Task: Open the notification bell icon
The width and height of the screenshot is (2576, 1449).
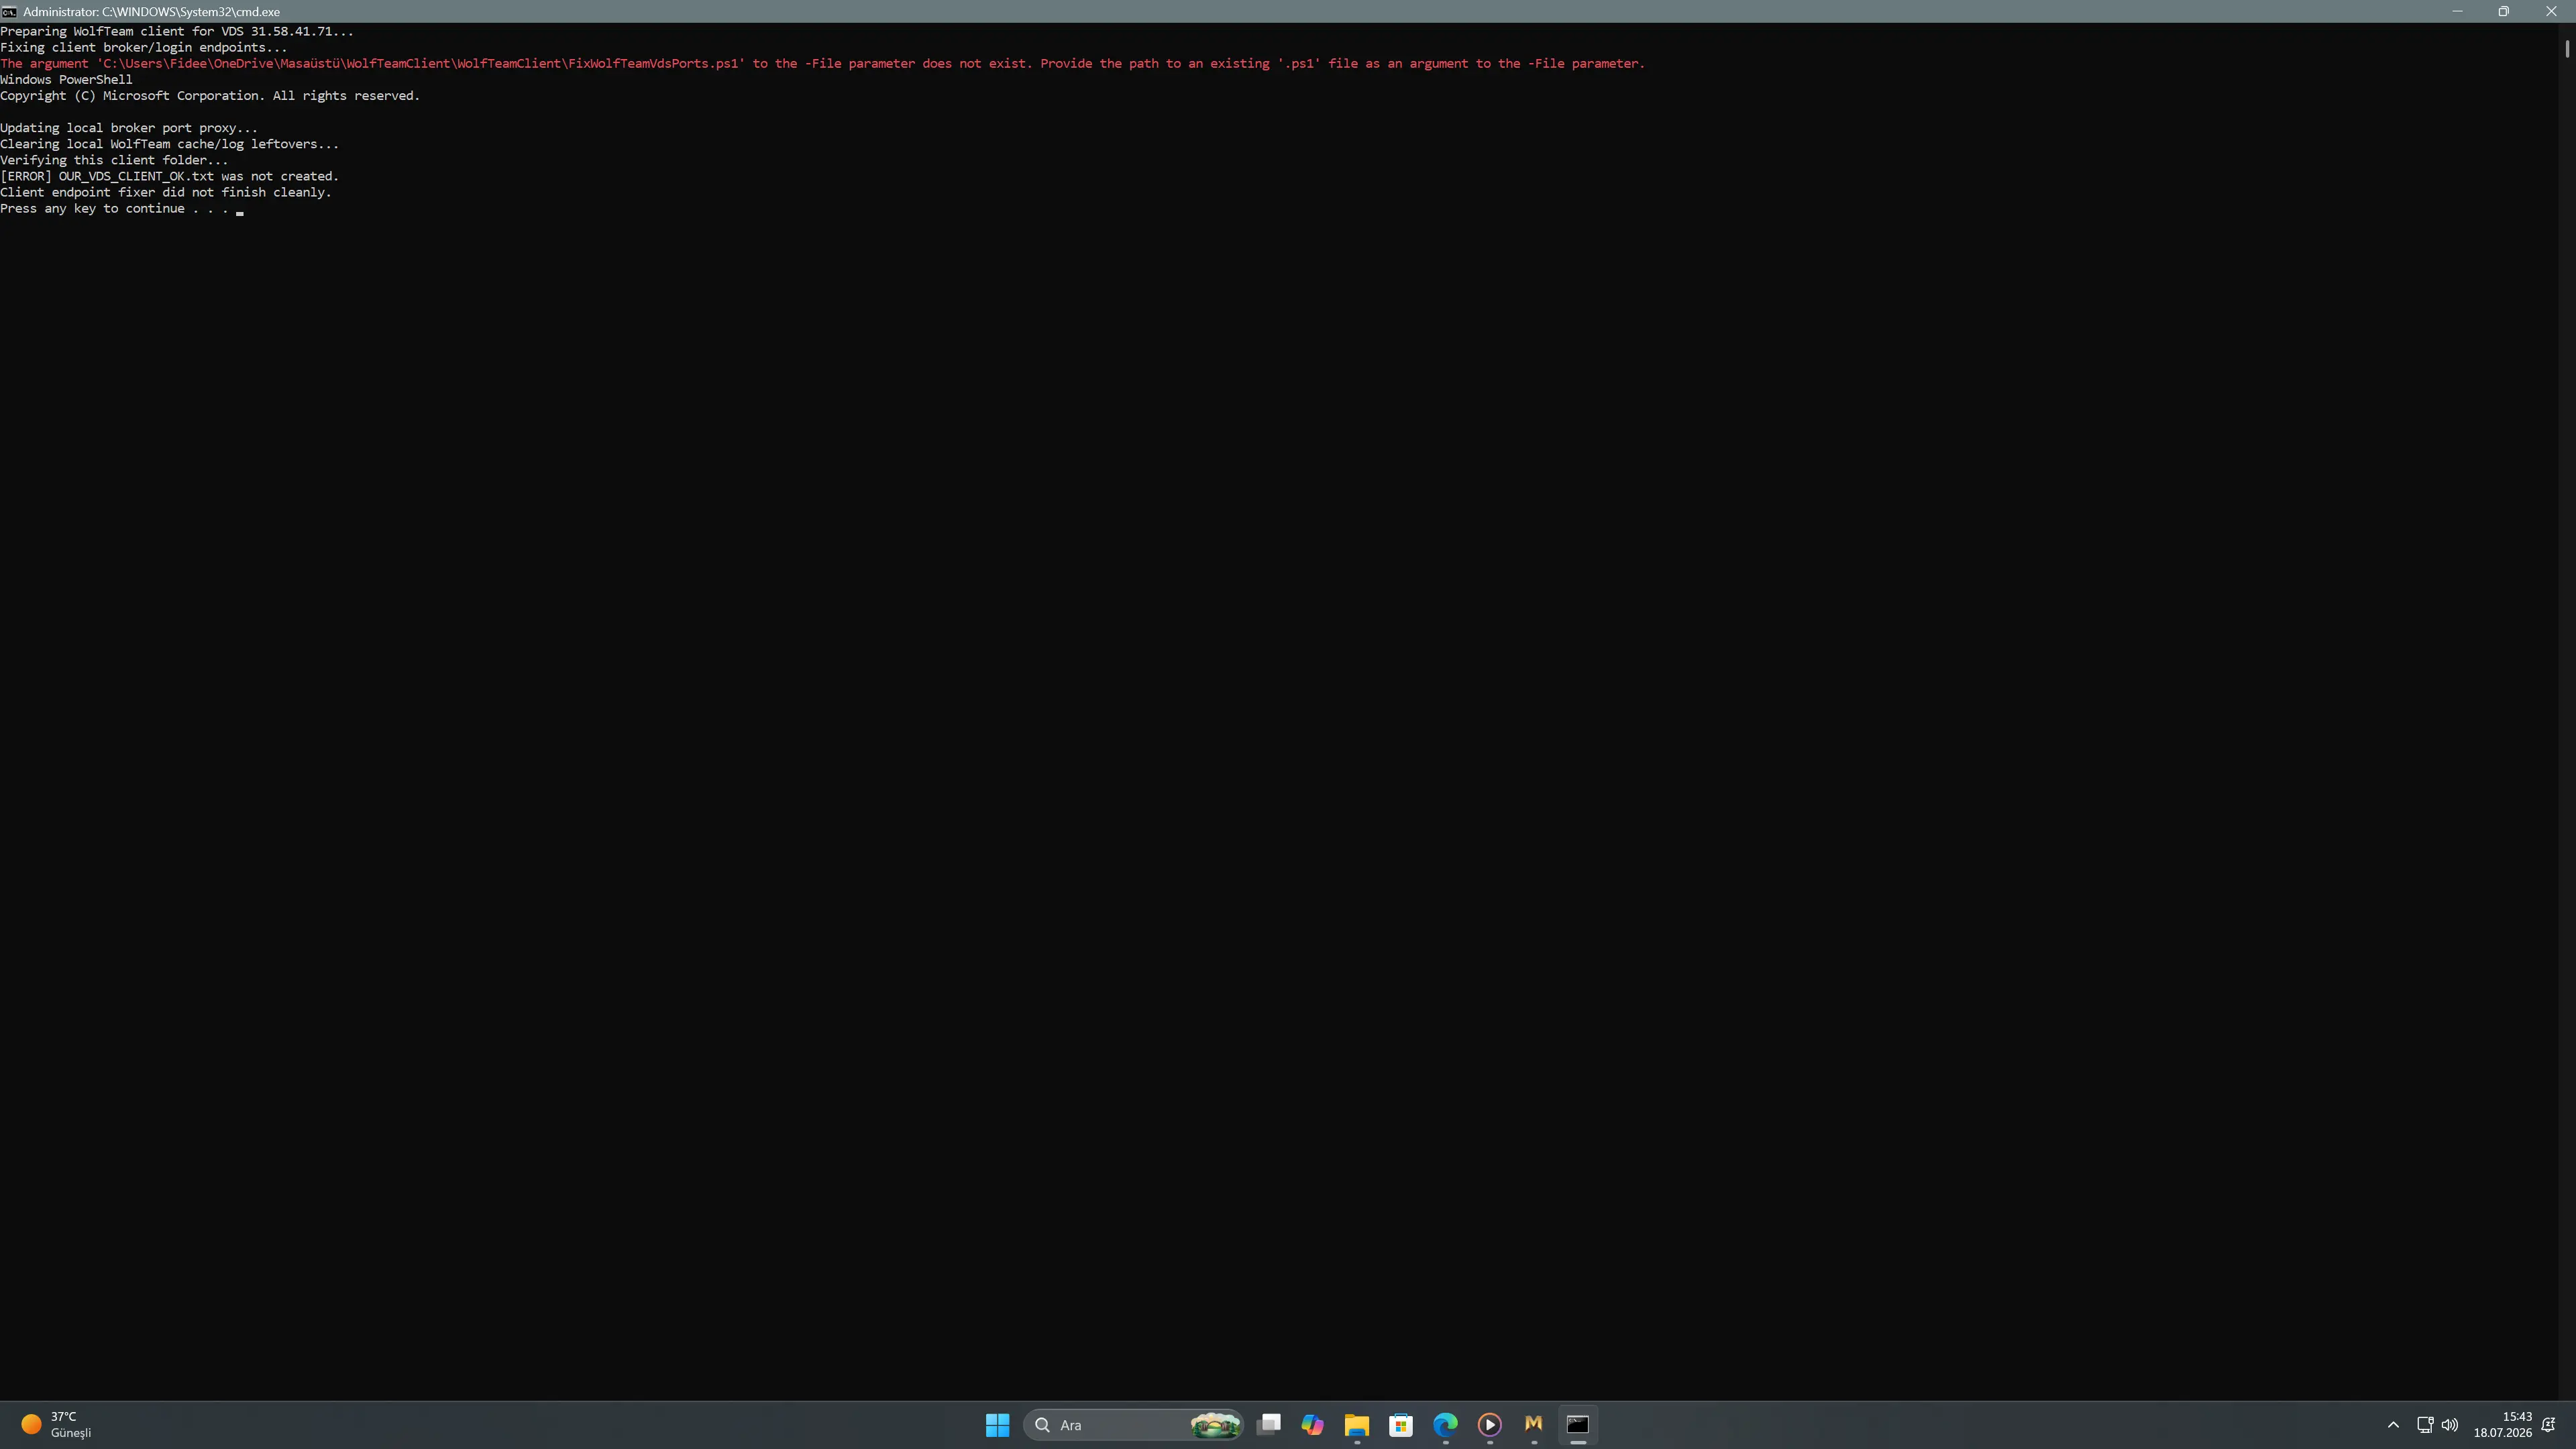Action: tap(2549, 1425)
